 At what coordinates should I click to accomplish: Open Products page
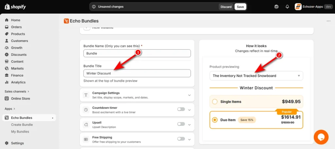(18, 34)
